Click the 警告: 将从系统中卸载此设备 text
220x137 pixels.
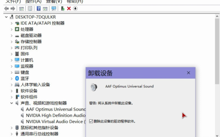pos(111,103)
